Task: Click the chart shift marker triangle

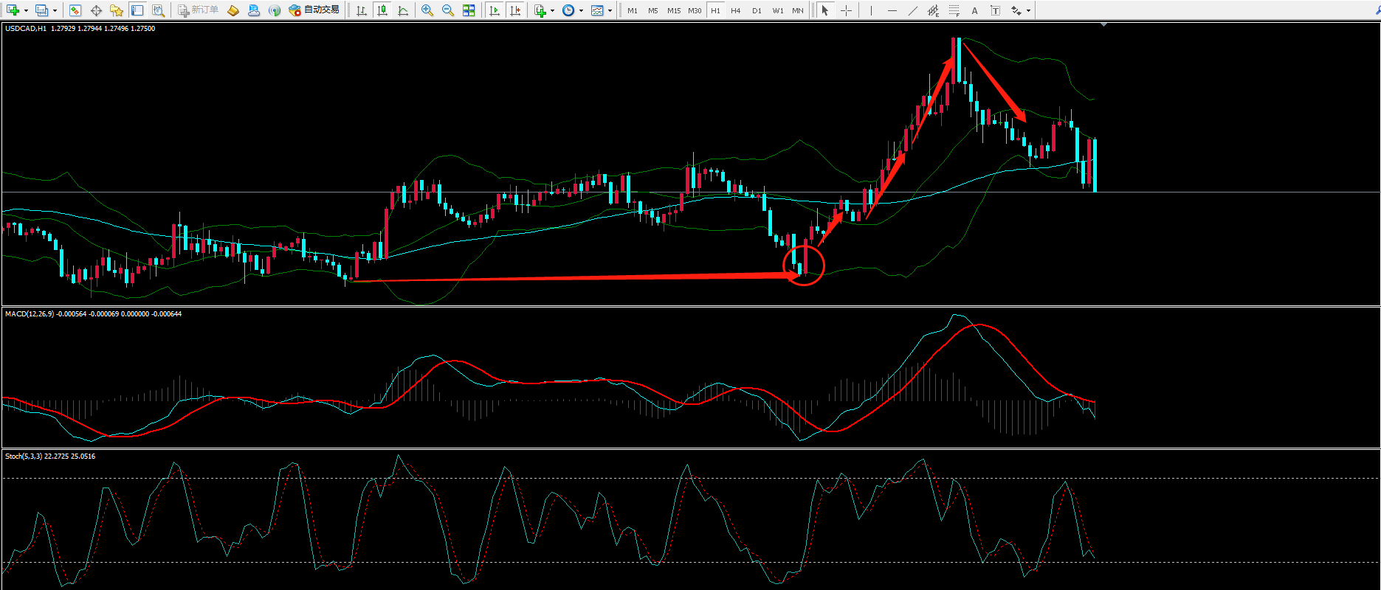Action: (x=1103, y=25)
